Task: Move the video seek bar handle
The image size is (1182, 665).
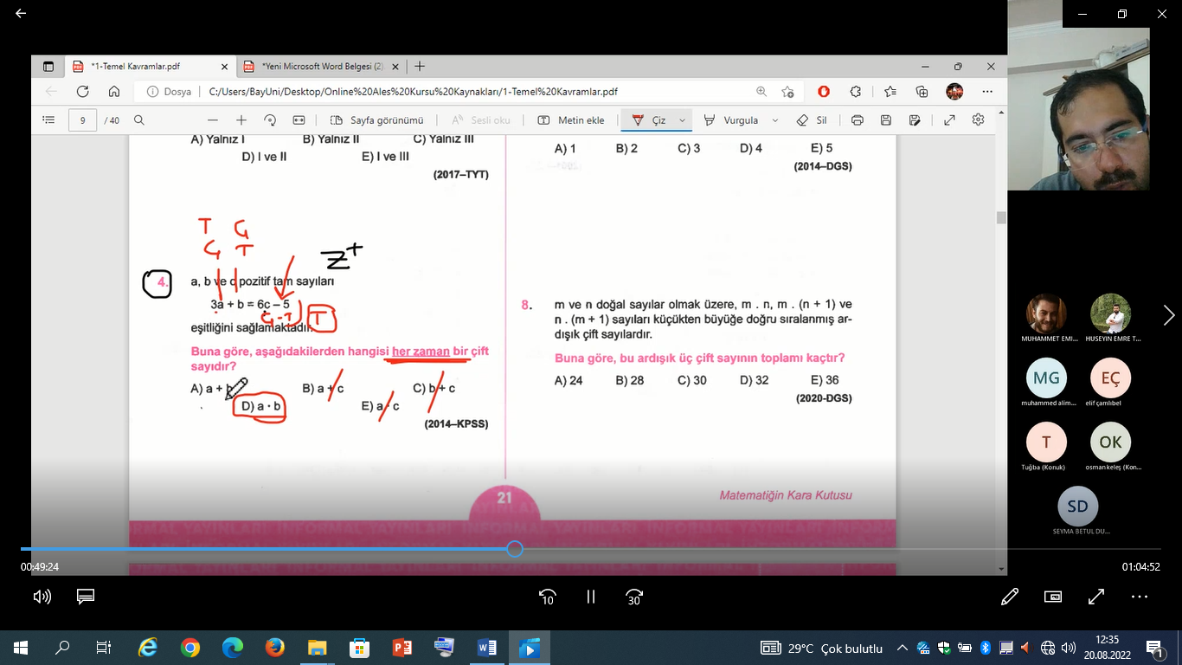Action: (514, 549)
